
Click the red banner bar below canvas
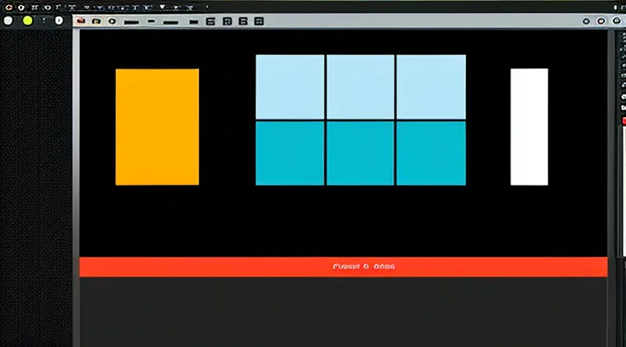click(343, 267)
